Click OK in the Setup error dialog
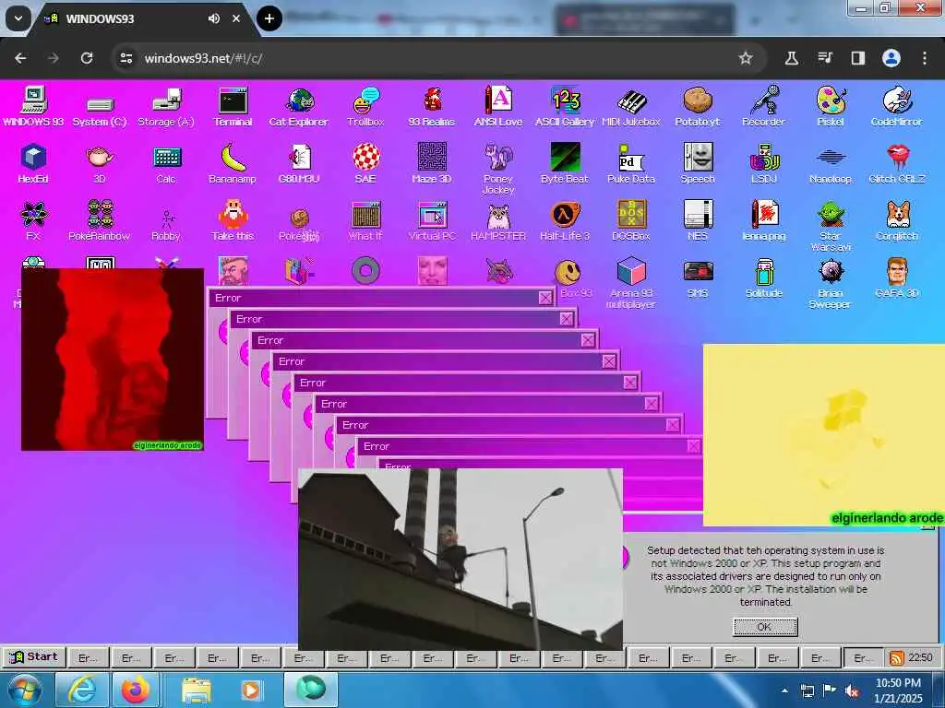Screen dimensions: 945x708 click(765, 627)
